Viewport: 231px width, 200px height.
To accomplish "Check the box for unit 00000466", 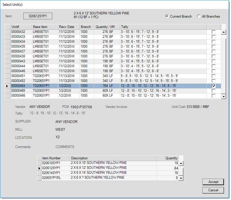I will [213, 96].
